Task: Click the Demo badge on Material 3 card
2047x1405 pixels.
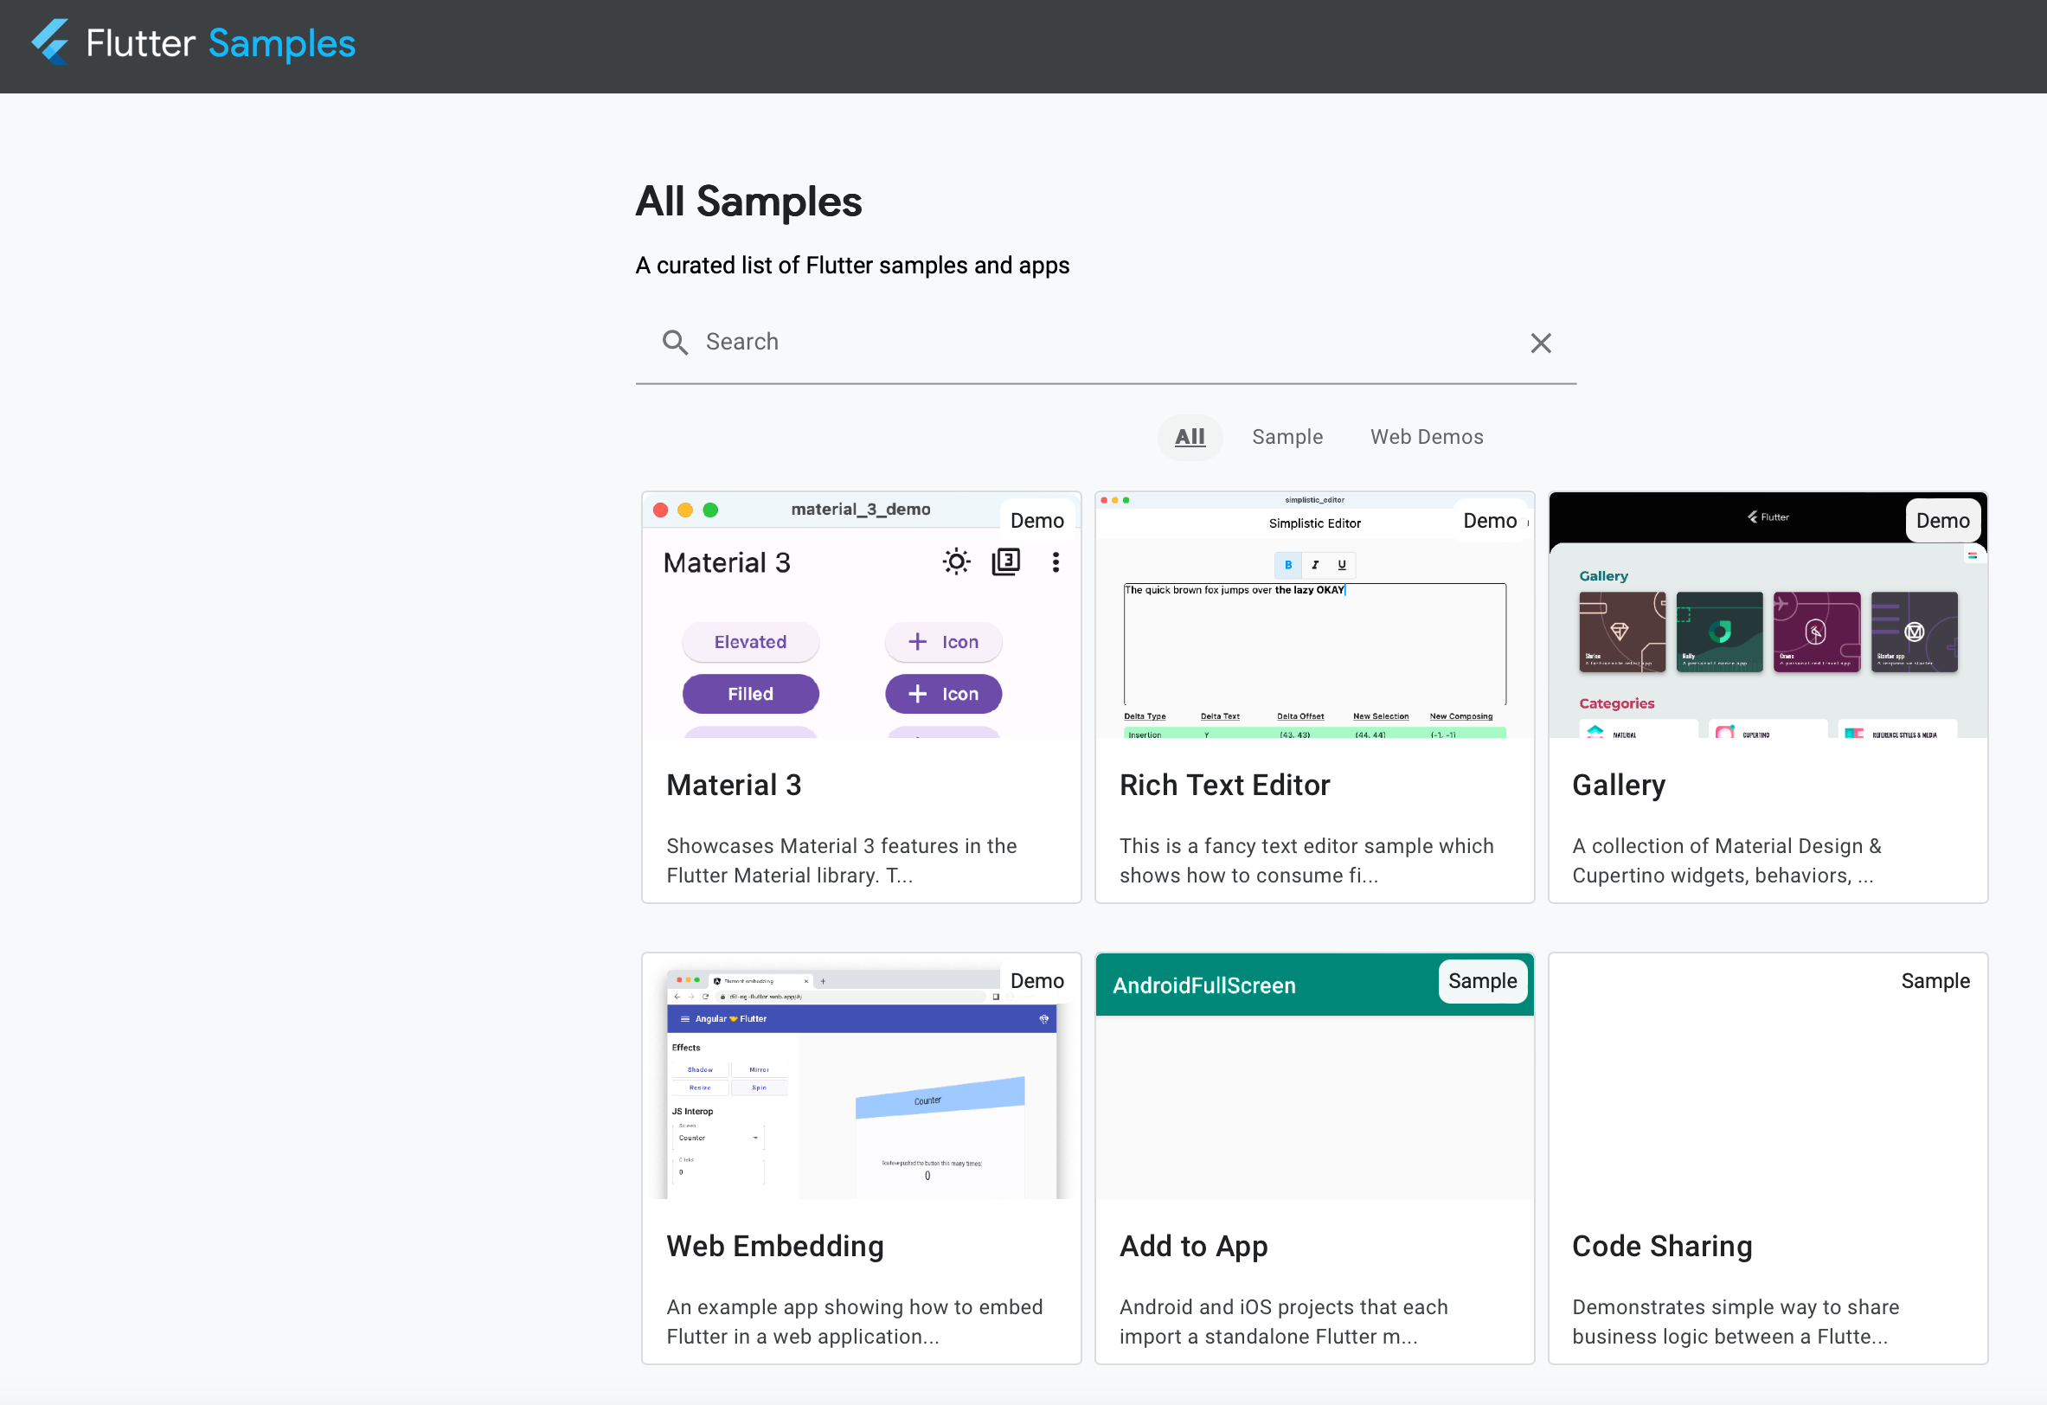Action: click(1036, 521)
